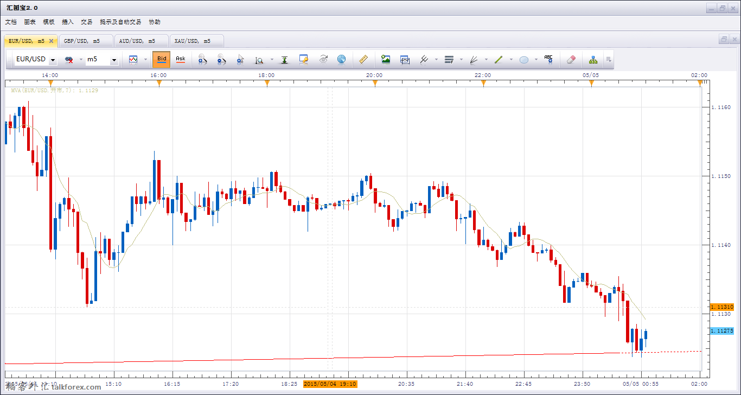
Task: Click the orange 1.11310 price label
Action: 721,307
